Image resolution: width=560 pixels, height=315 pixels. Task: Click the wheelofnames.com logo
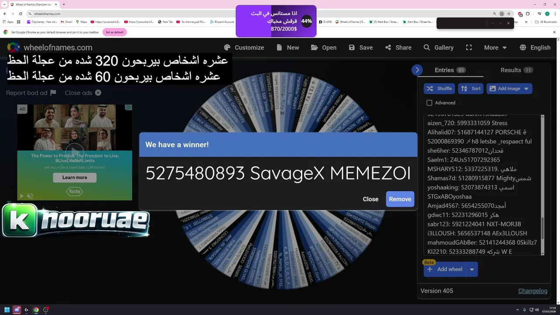pos(50,48)
